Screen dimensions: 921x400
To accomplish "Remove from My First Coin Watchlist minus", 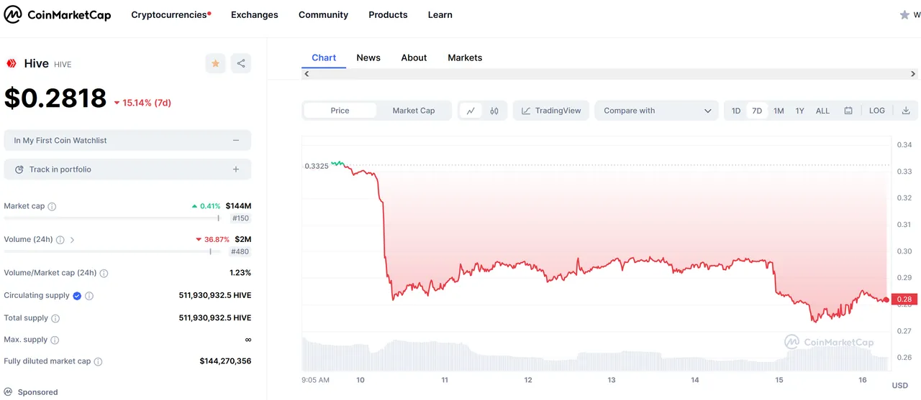I will pos(236,141).
